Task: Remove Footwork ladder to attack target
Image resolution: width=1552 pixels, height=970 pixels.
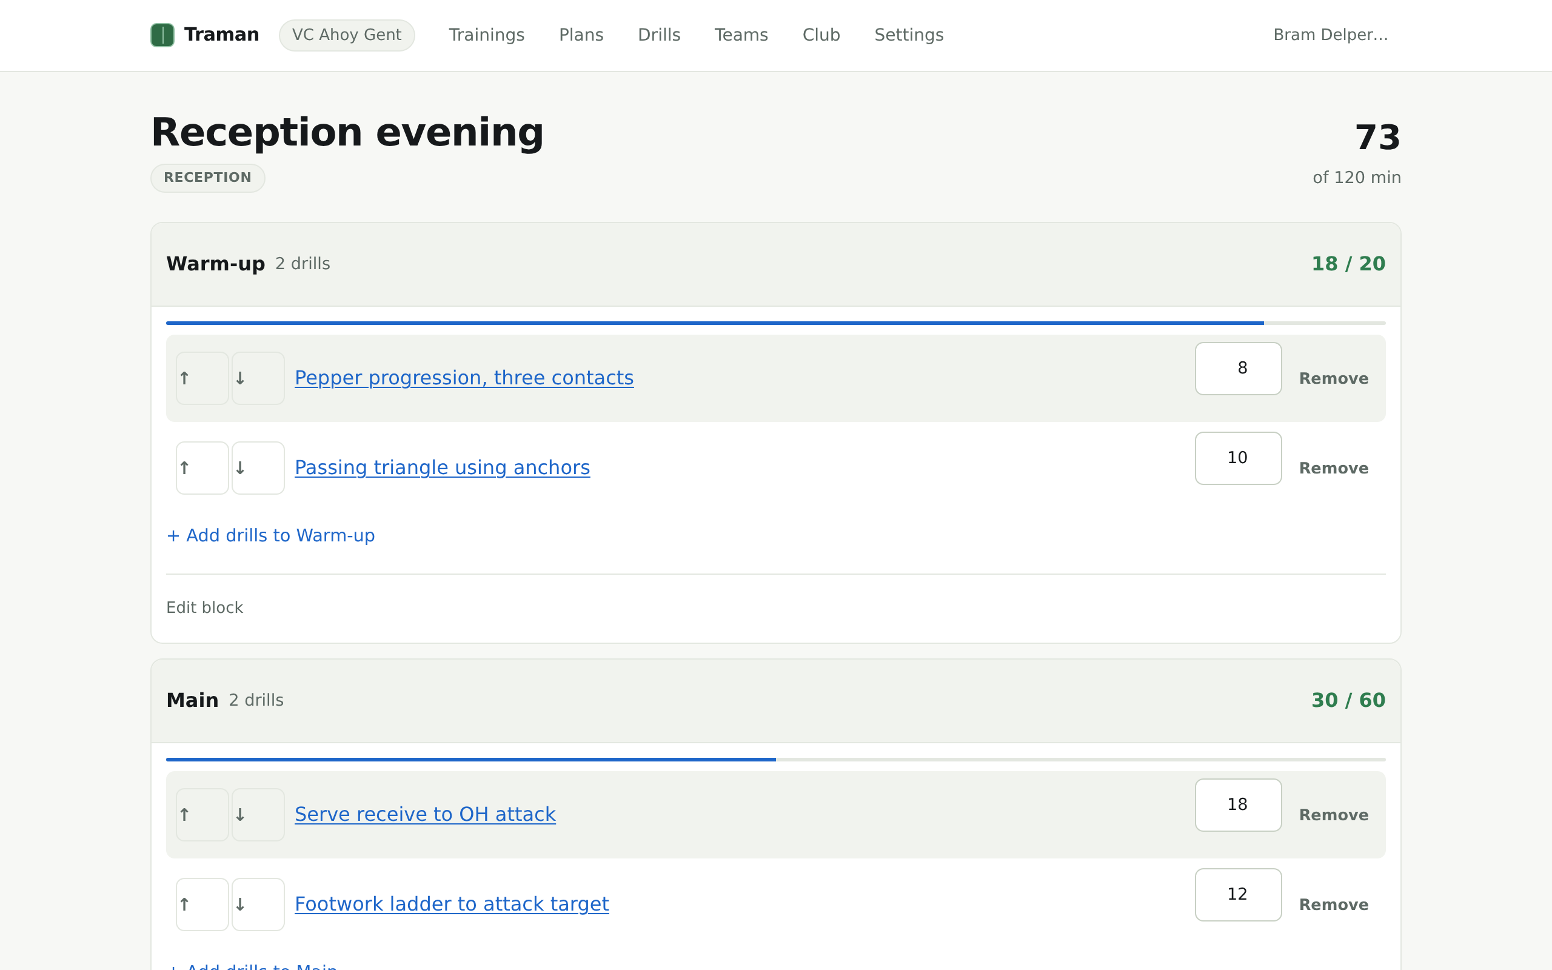Action: tap(1334, 905)
